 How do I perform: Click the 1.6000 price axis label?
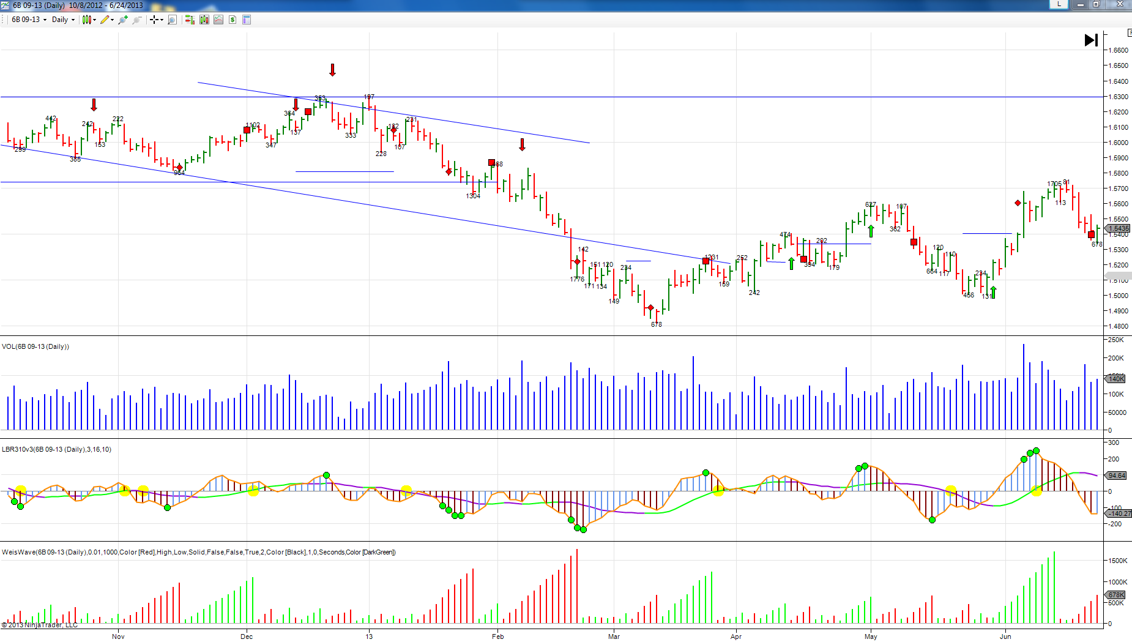[x=1119, y=143]
